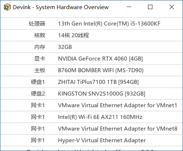Select 网卡1 label beside Intel Wi-Fi
Image resolution: width=183 pixels, height=151 pixels.
(38, 117)
